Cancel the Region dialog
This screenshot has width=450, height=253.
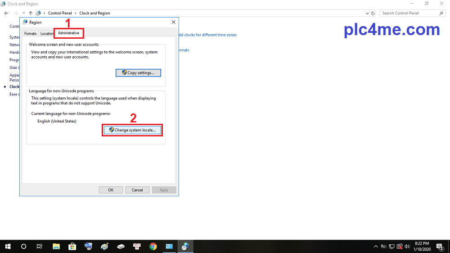click(137, 190)
